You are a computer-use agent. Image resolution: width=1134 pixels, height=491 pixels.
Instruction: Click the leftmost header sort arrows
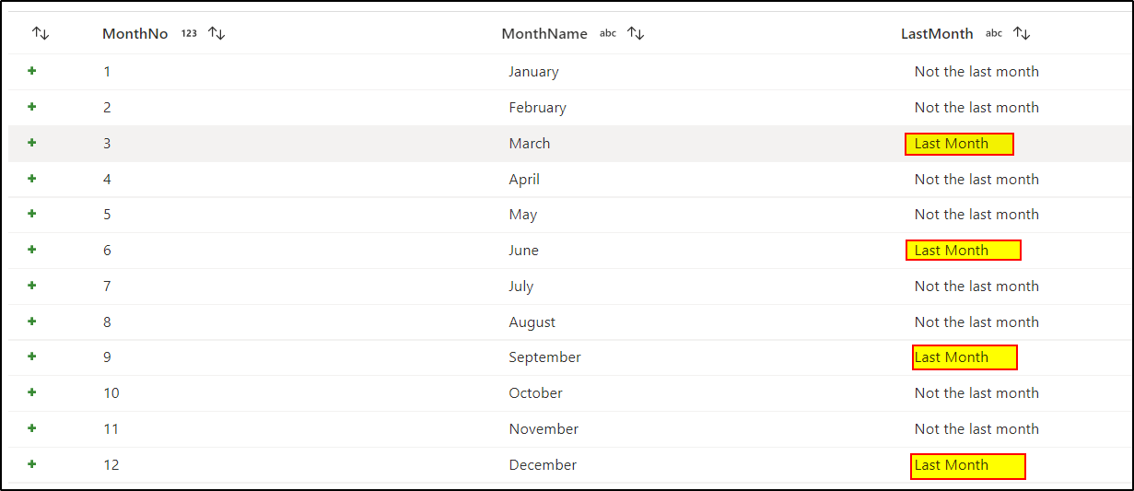(41, 33)
